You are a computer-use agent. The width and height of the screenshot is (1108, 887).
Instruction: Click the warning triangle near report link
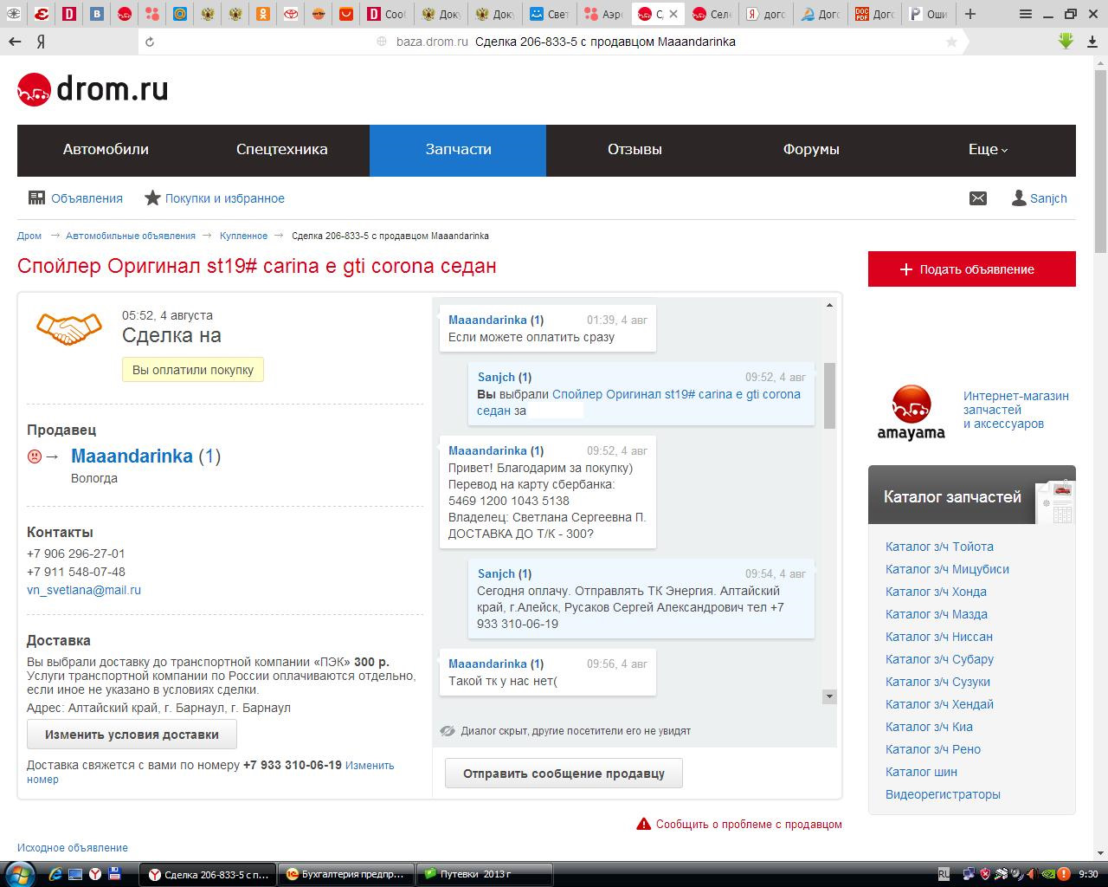pos(643,824)
